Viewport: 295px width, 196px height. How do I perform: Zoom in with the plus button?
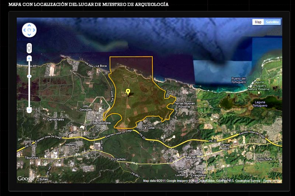29,58
